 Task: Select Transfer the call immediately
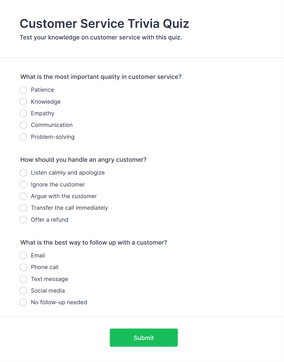click(24, 208)
